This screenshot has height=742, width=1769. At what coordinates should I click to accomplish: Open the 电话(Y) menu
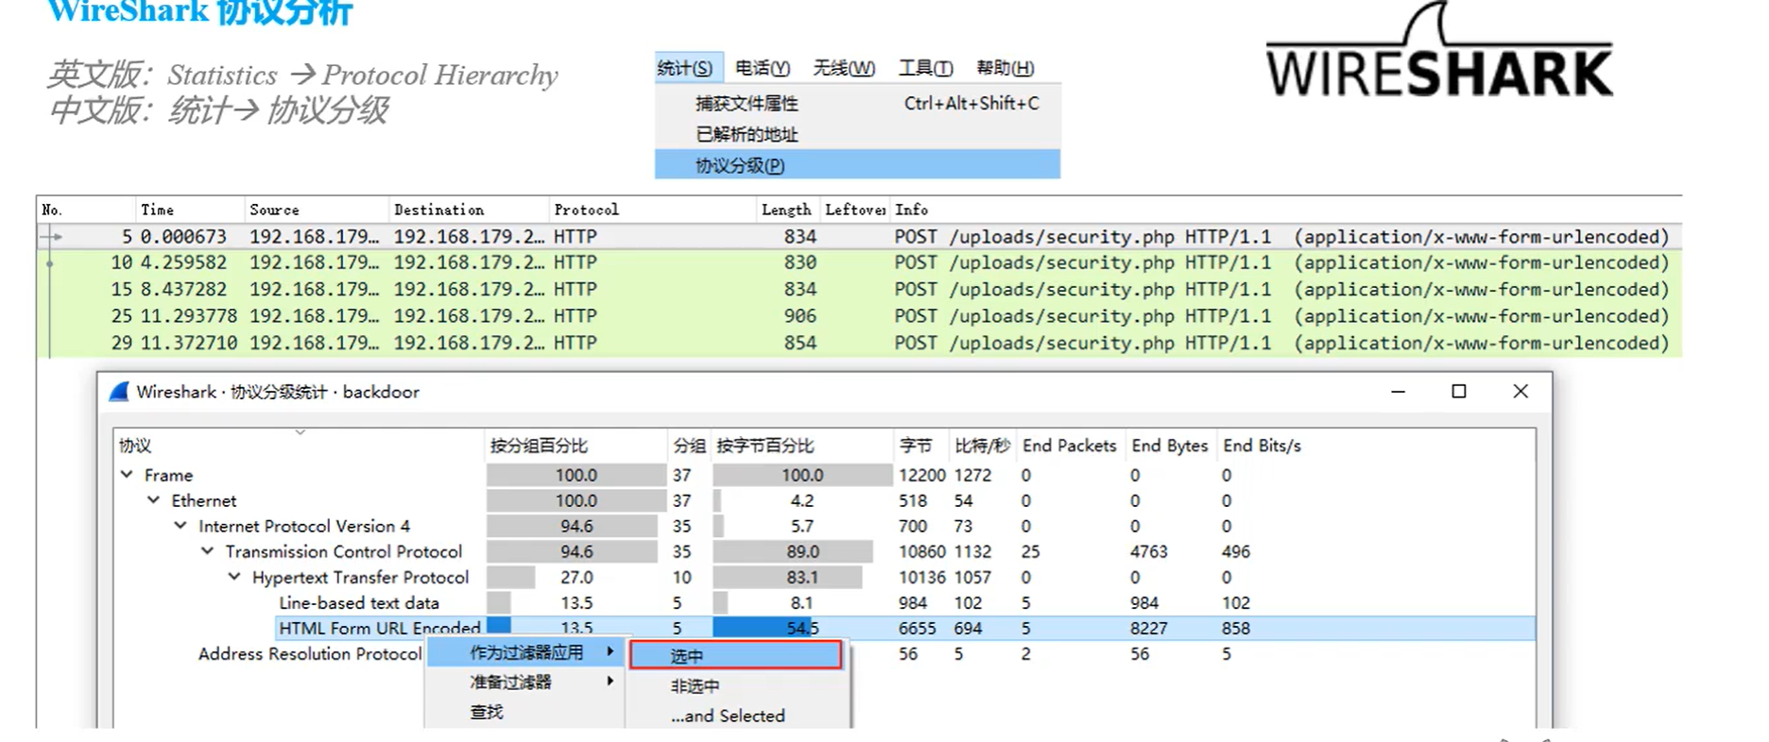point(762,68)
